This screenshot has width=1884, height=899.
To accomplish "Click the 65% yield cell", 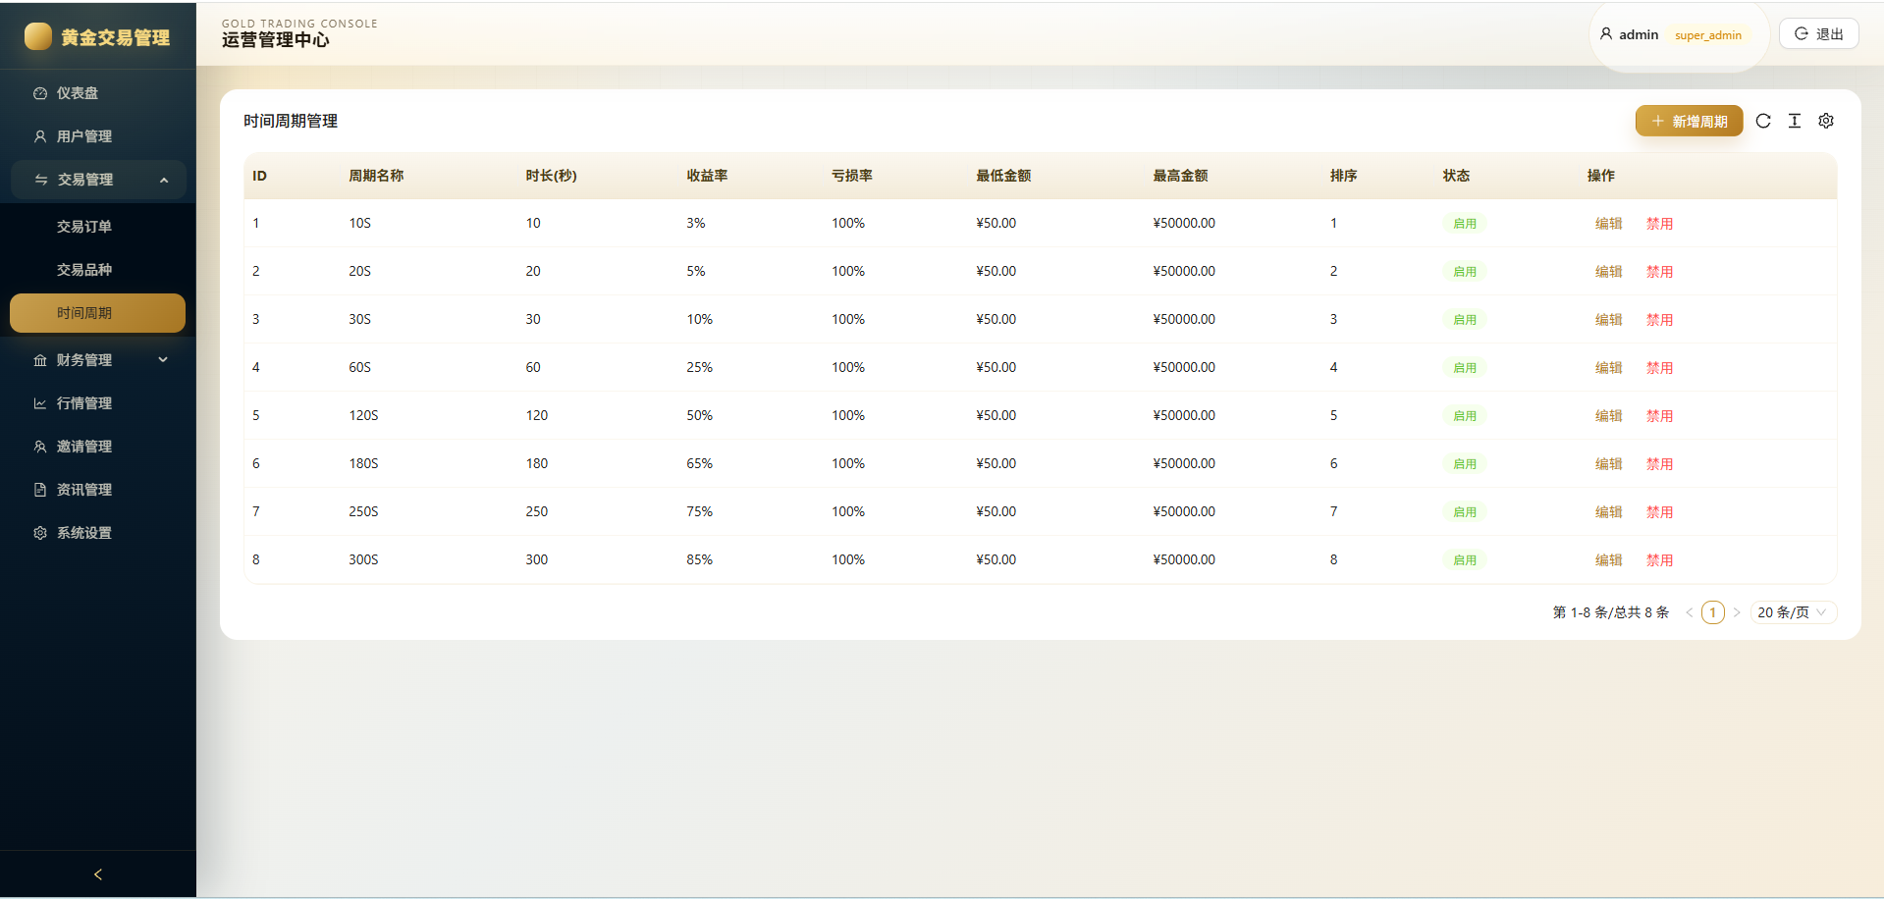I will coord(699,463).
